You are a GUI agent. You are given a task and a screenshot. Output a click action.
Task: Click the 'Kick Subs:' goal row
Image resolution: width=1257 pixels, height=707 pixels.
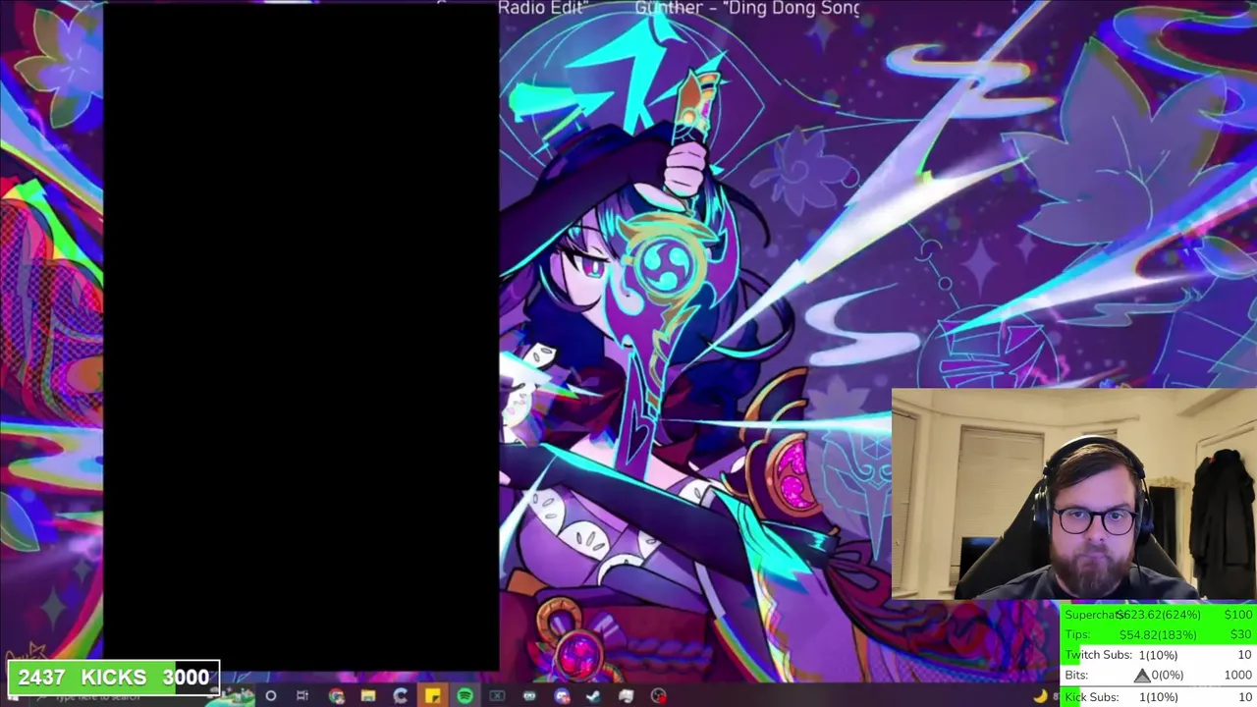1159,696
